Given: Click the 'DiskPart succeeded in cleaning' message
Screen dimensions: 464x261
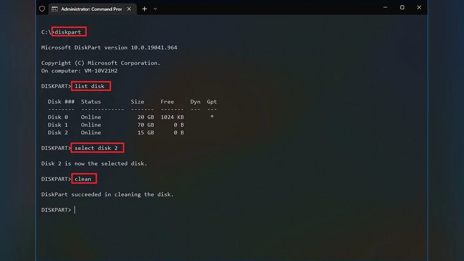Looking at the screenshot, I should [x=107, y=194].
